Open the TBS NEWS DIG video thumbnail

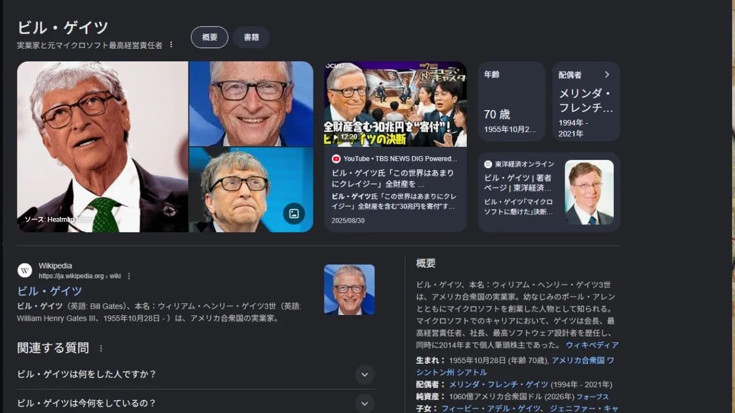pos(396,104)
